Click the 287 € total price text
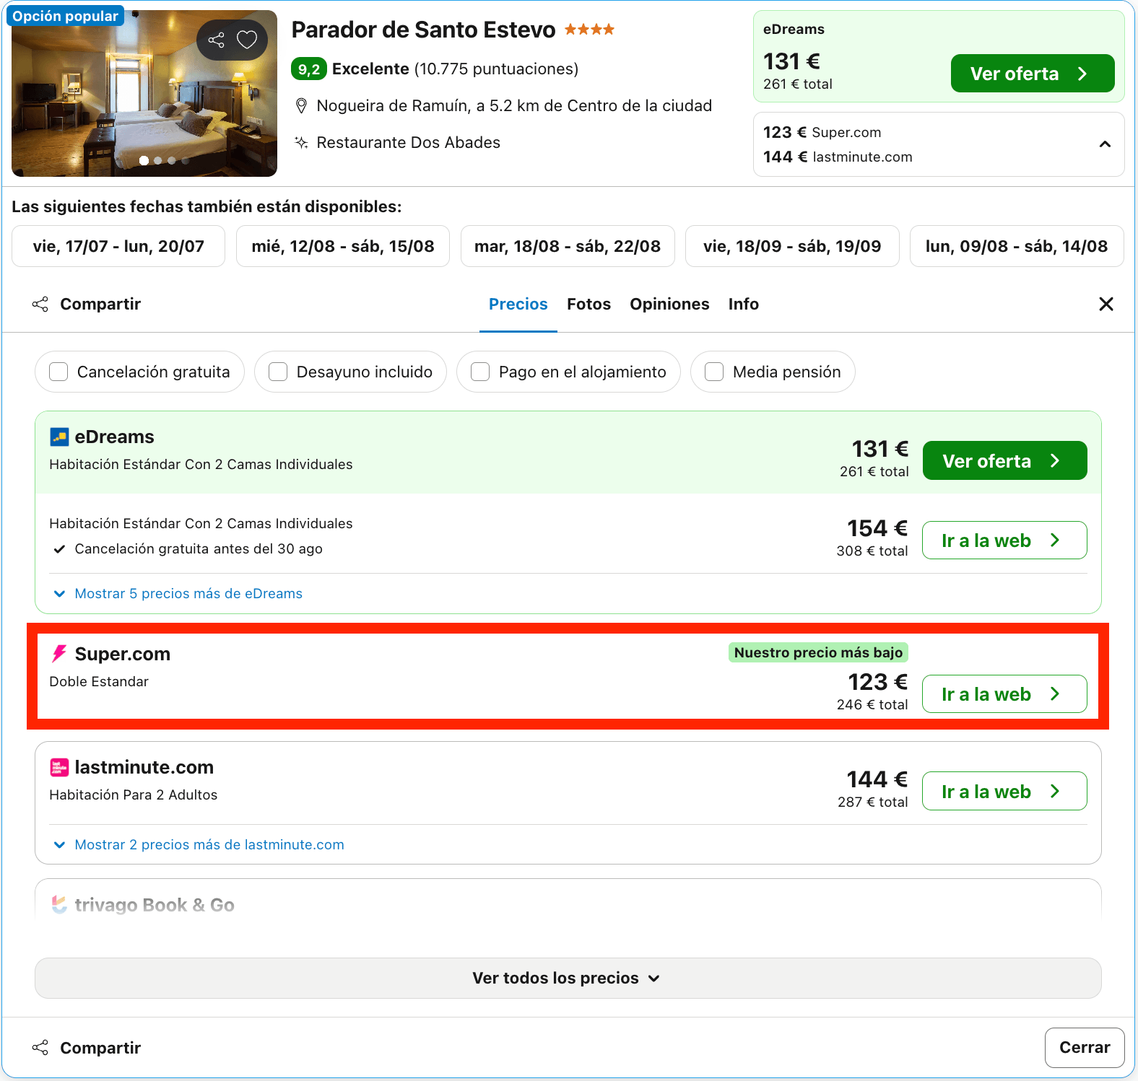The width and height of the screenshot is (1138, 1081). (872, 802)
